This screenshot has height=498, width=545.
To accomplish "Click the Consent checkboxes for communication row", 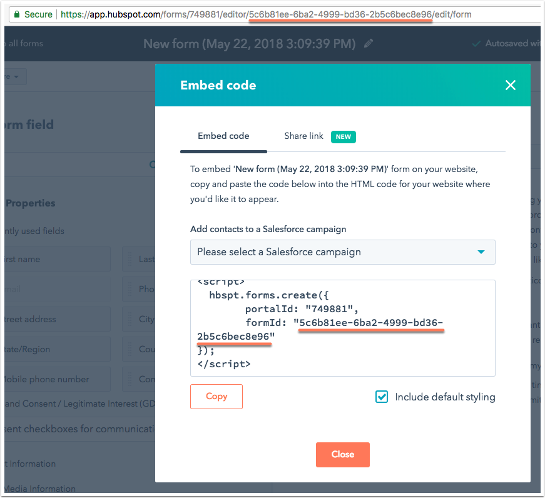I will (x=79, y=429).
